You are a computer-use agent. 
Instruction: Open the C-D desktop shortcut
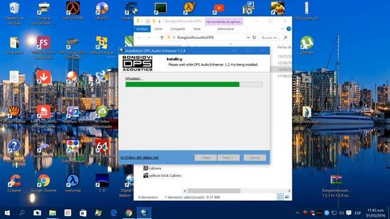102,183
